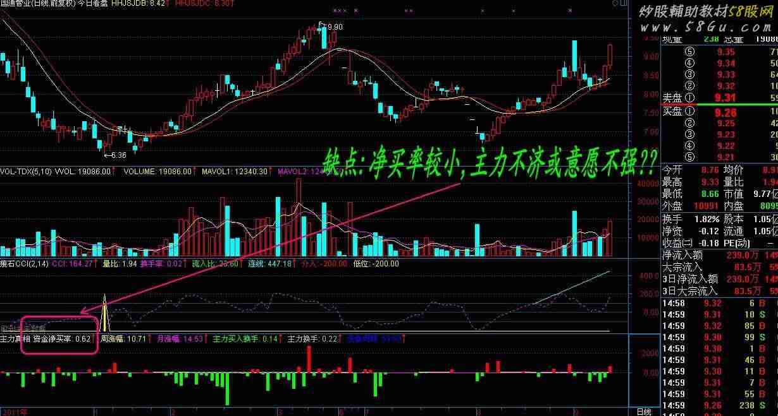Select the 3日大宗流入 row

[x=719, y=291]
